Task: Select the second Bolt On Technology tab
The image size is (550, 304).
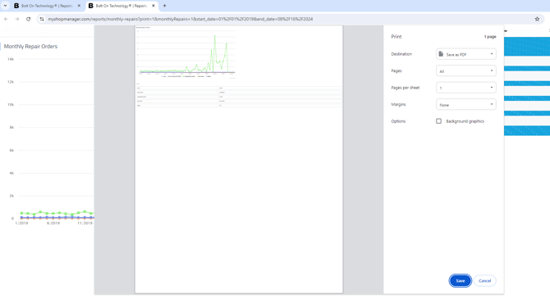Action: pos(121,6)
